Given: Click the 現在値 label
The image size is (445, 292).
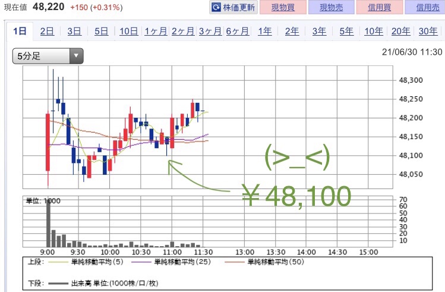Looking at the screenshot, I should 15,7.
